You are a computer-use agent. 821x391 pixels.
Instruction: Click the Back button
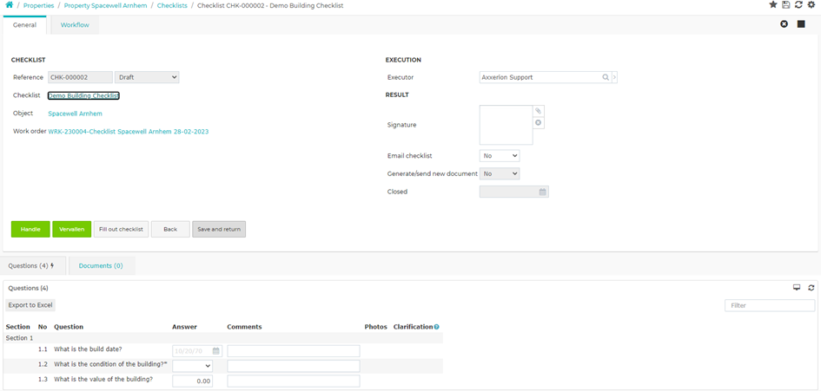[x=170, y=230]
